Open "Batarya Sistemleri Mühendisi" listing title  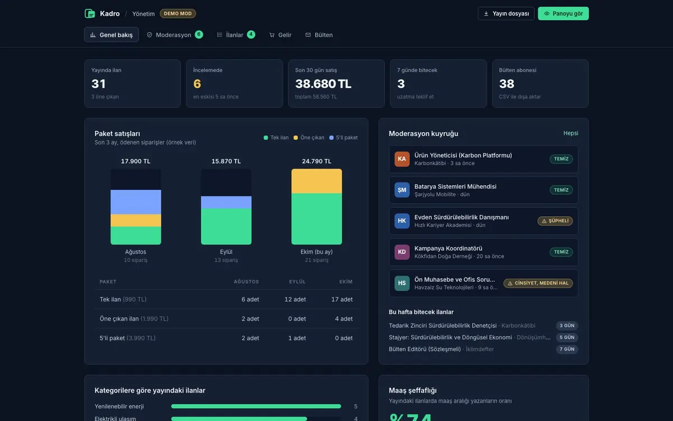pyautogui.click(x=455, y=186)
